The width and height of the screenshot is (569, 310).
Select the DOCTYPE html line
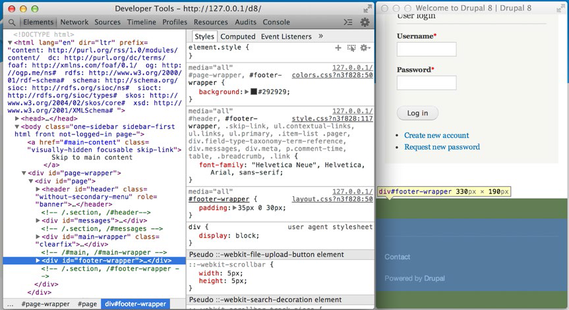pyautogui.click(x=44, y=34)
